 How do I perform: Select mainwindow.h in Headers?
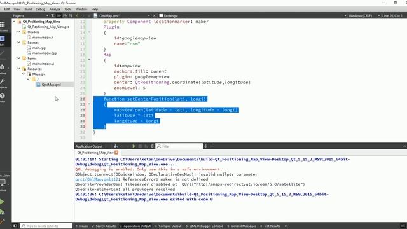tap(43, 38)
